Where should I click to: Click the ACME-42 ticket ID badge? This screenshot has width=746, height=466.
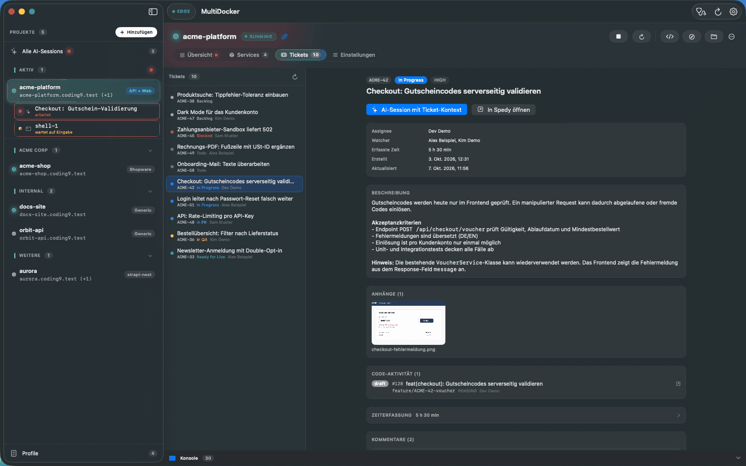378,80
